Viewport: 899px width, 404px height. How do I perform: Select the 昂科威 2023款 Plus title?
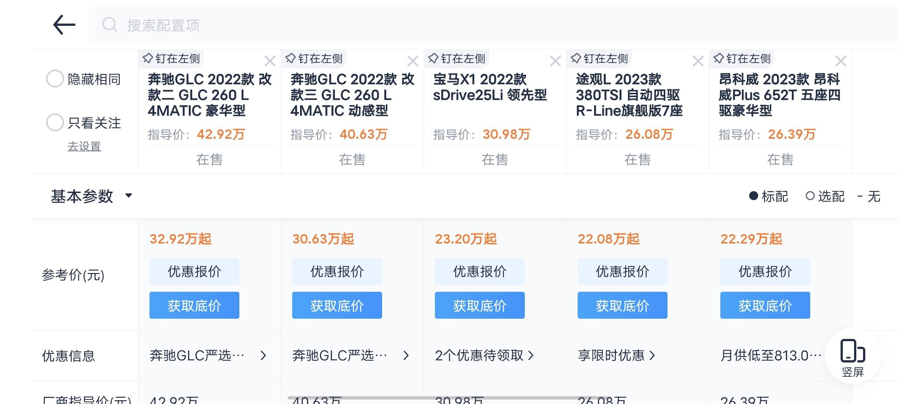tap(780, 95)
